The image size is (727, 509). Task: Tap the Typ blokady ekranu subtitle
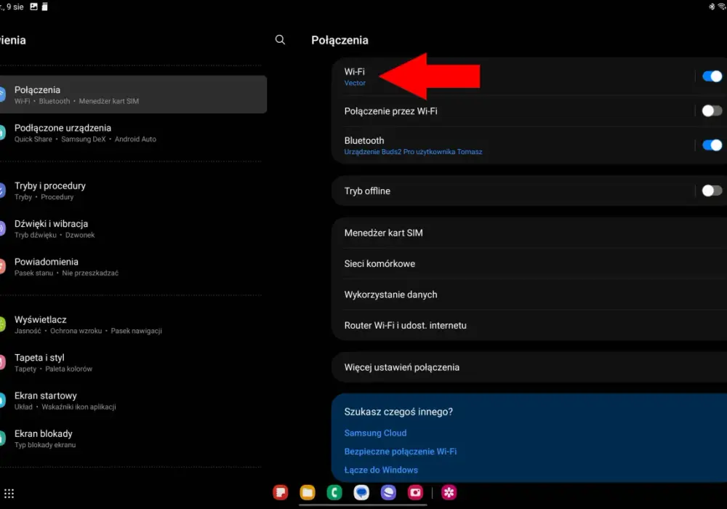pyautogui.click(x=45, y=445)
